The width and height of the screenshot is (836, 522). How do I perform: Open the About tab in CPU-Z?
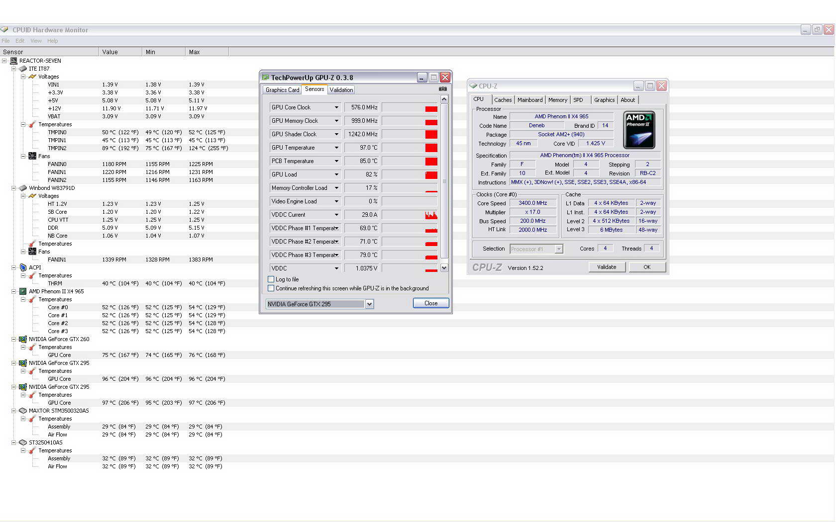pyautogui.click(x=628, y=100)
